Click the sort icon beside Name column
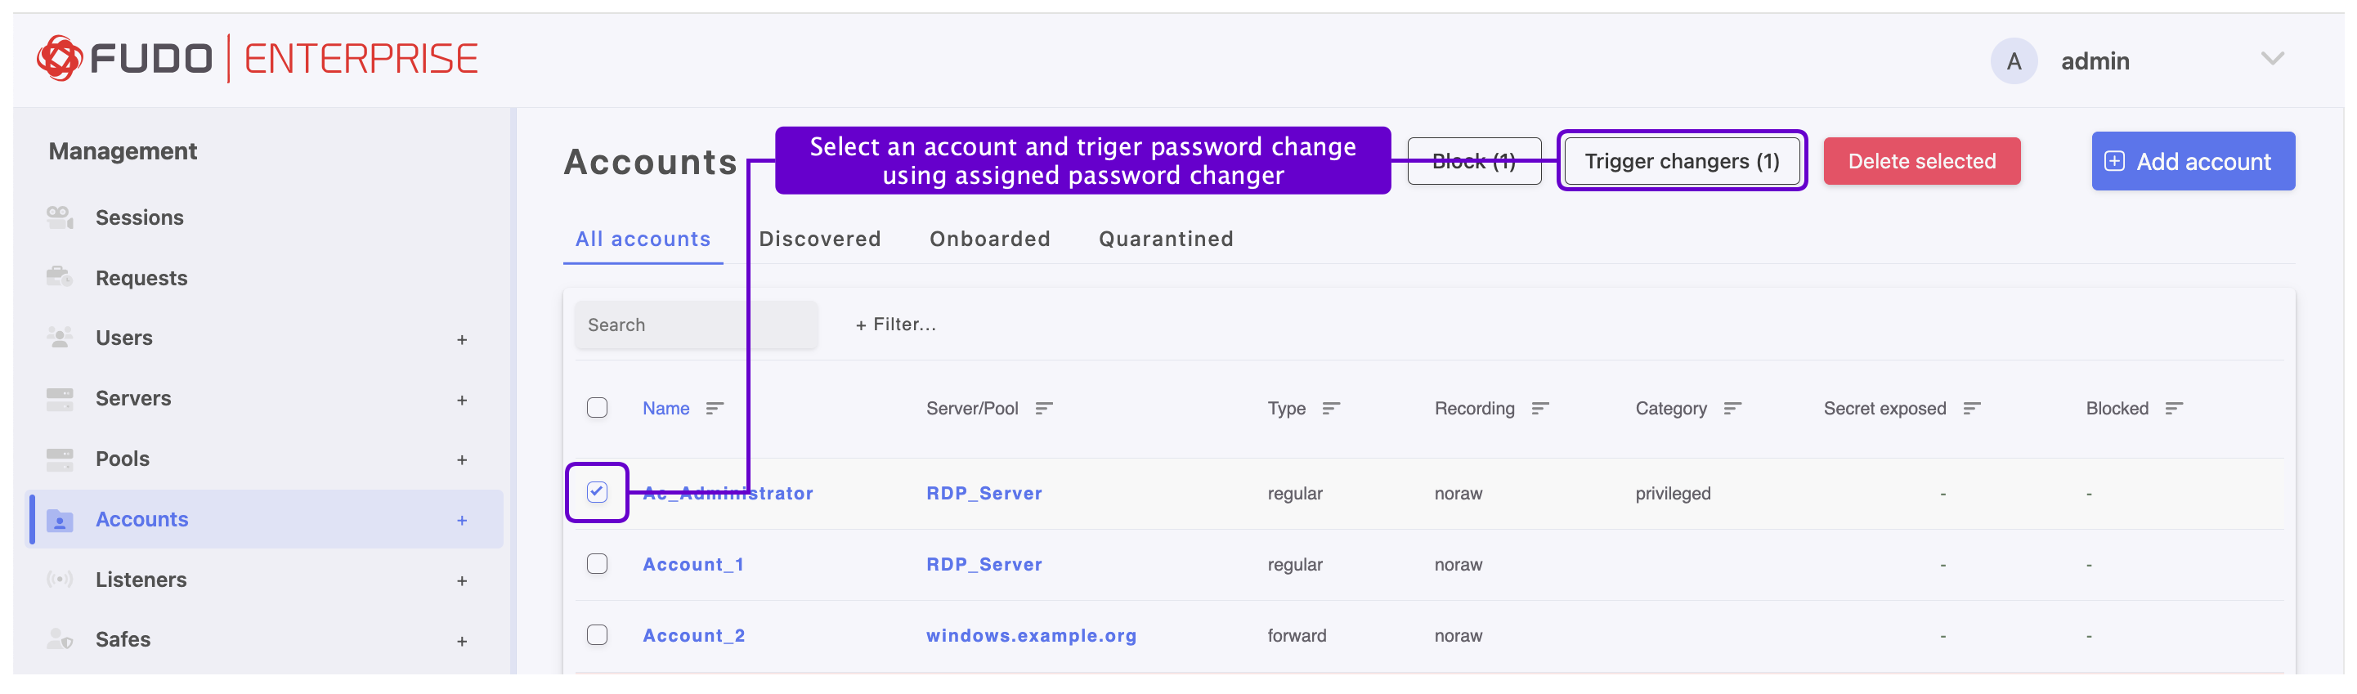Image resolution: width=2357 pixels, height=694 pixels. click(715, 409)
